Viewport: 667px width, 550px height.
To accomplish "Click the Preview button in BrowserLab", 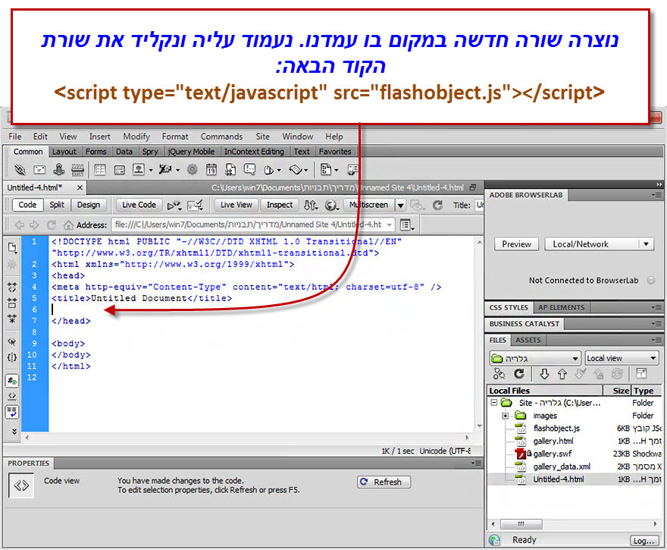I will pyautogui.click(x=516, y=244).
